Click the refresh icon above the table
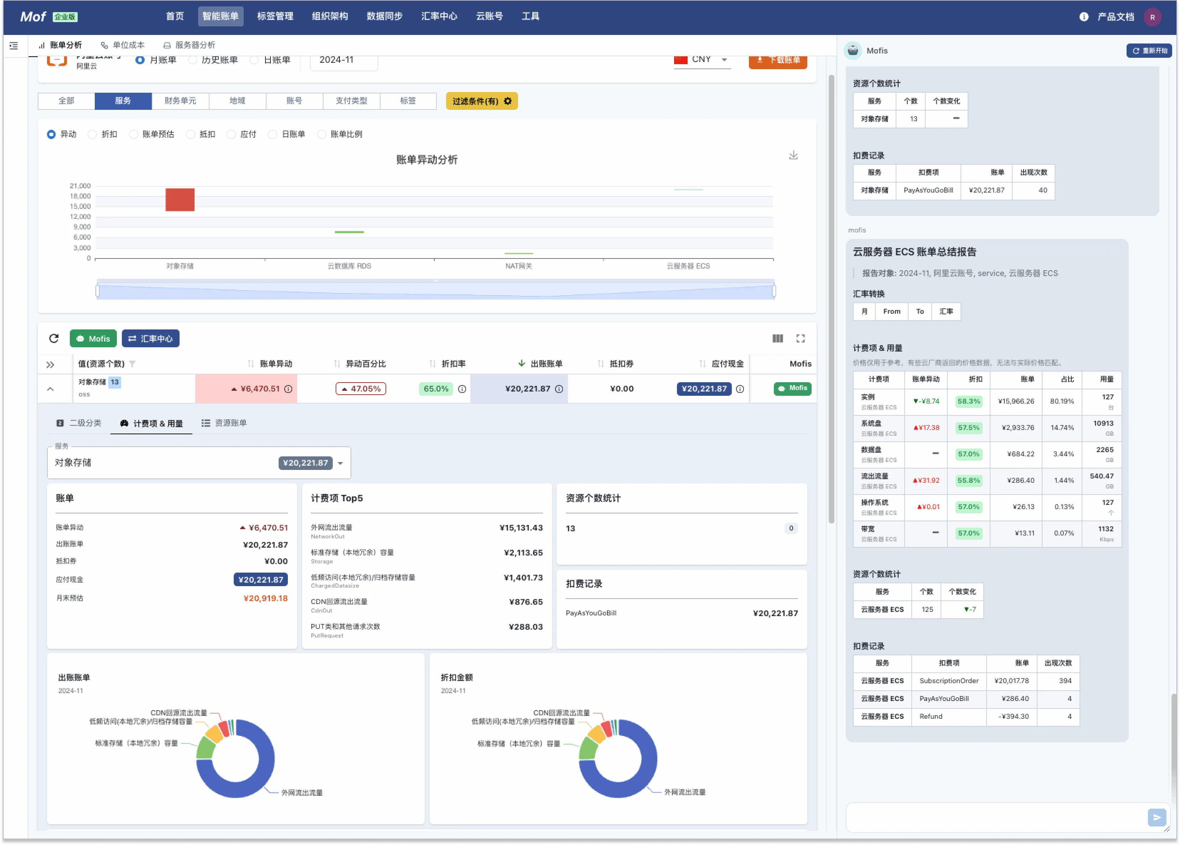This screenshot has height=845, width=1180. (53, 339)
